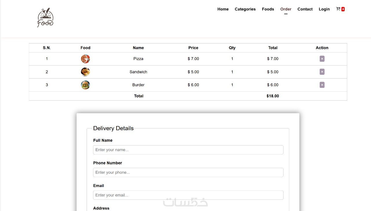371x211 pixels.
Task: Click the Pizza food thumbnail
Action: tap(86, 59)
